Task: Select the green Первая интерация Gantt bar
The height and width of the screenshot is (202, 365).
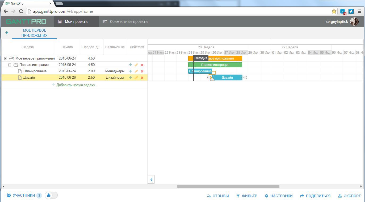Action: click(x=215, y=65)
